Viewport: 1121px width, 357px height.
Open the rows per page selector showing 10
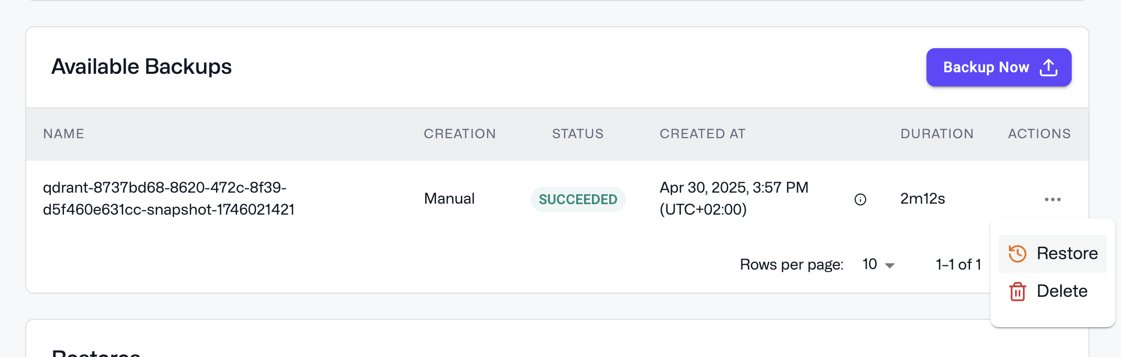click(870, 264)
